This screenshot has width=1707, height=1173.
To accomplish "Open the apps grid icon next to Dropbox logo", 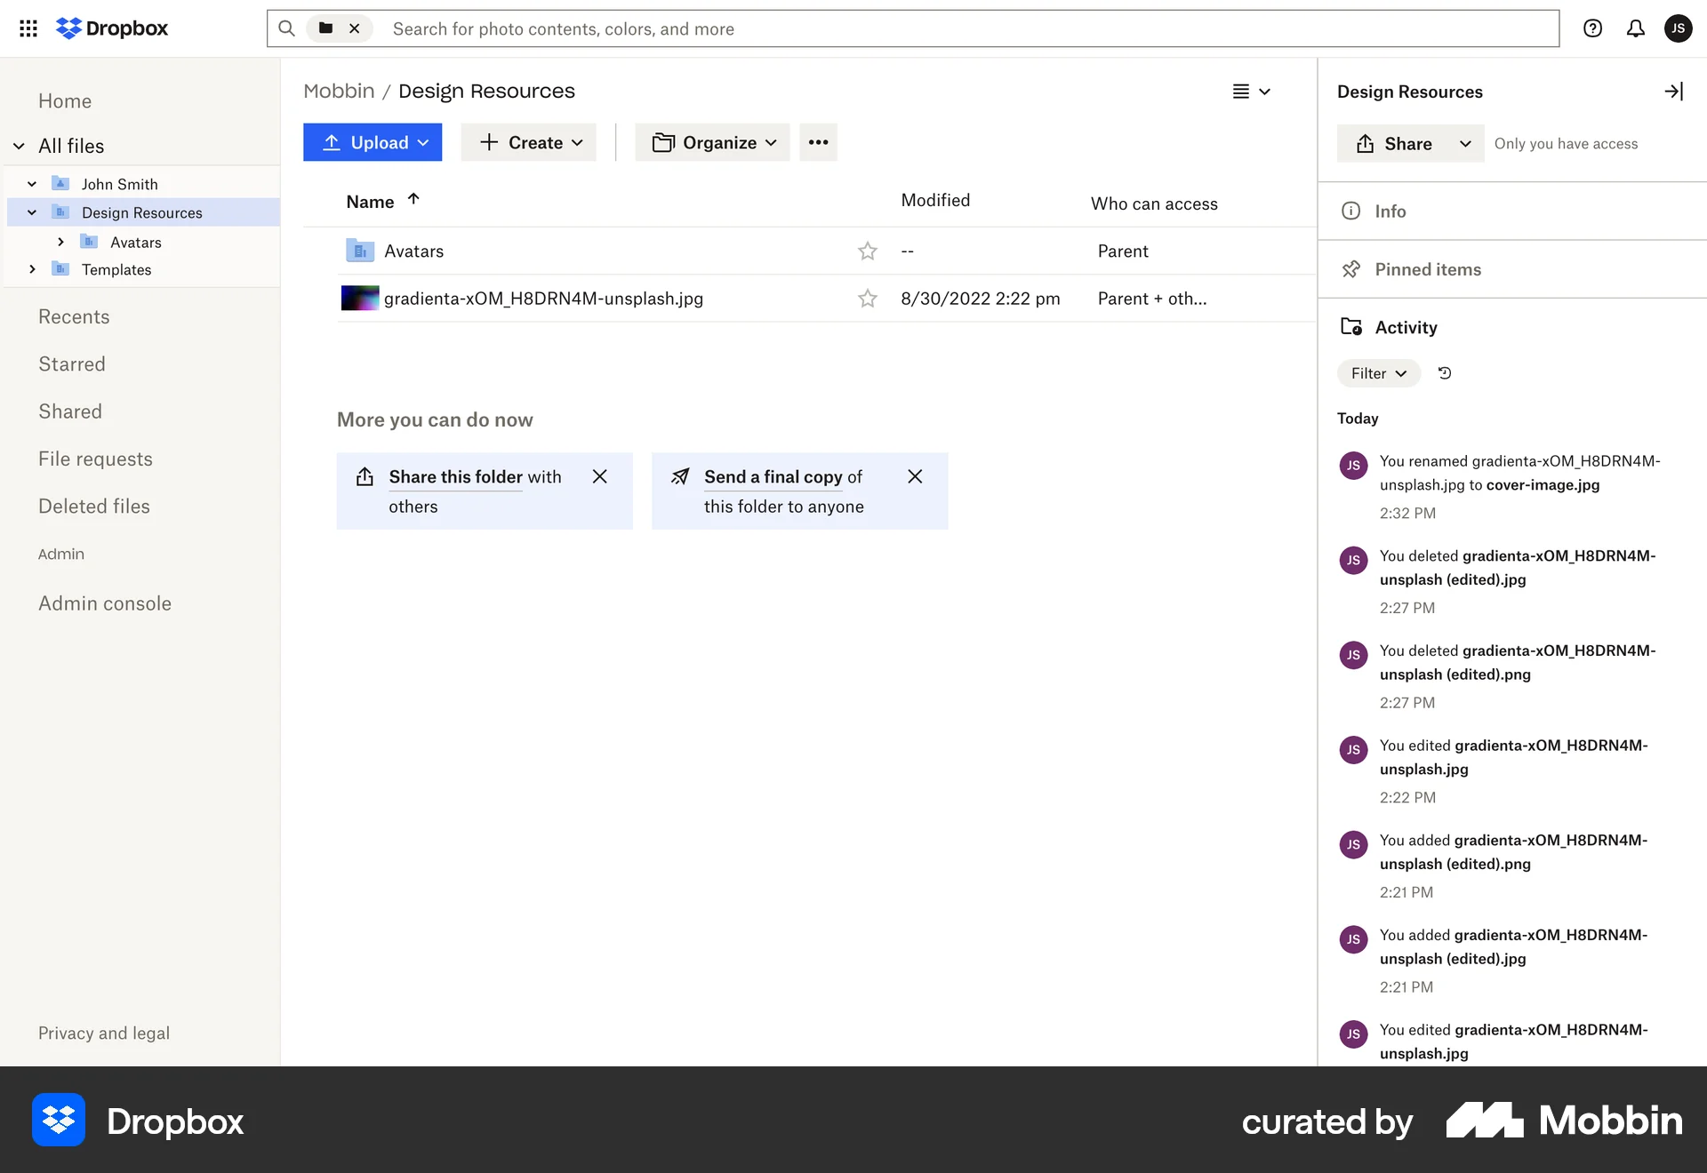I will pyautogui.click(x=28, y=28).
